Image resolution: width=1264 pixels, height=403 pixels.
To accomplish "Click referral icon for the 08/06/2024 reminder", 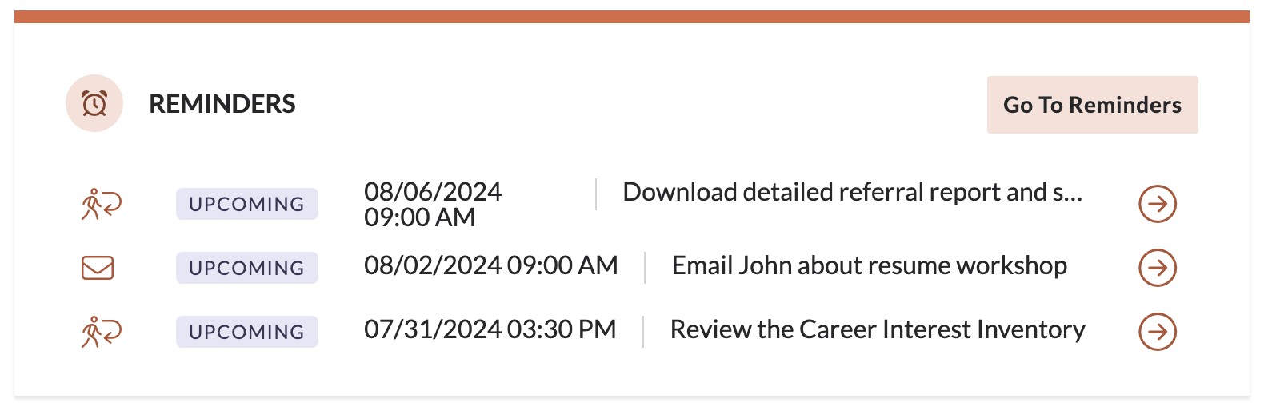I will coord(101,204).
